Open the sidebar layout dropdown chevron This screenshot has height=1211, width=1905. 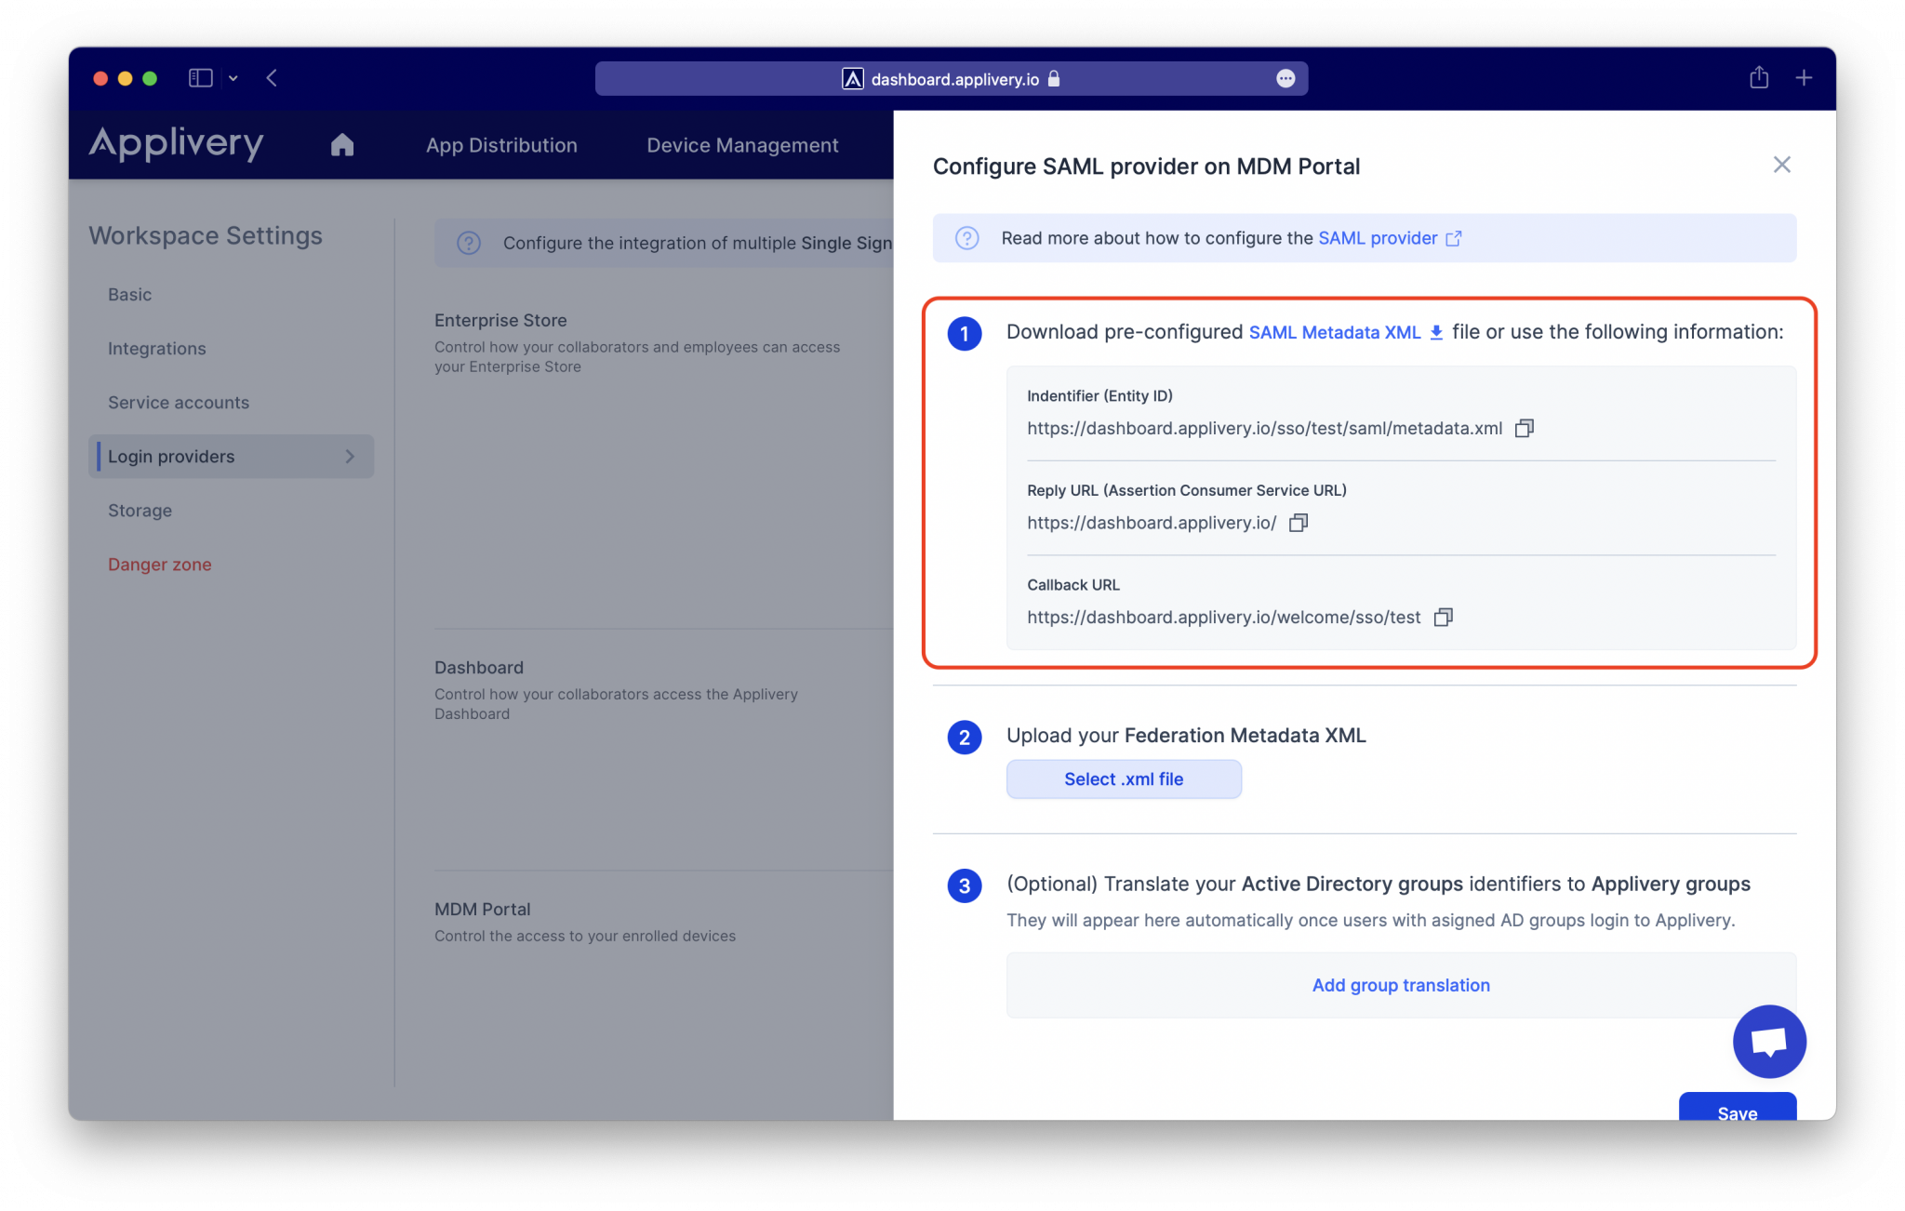pyautogui.click(x=233, y=78)
